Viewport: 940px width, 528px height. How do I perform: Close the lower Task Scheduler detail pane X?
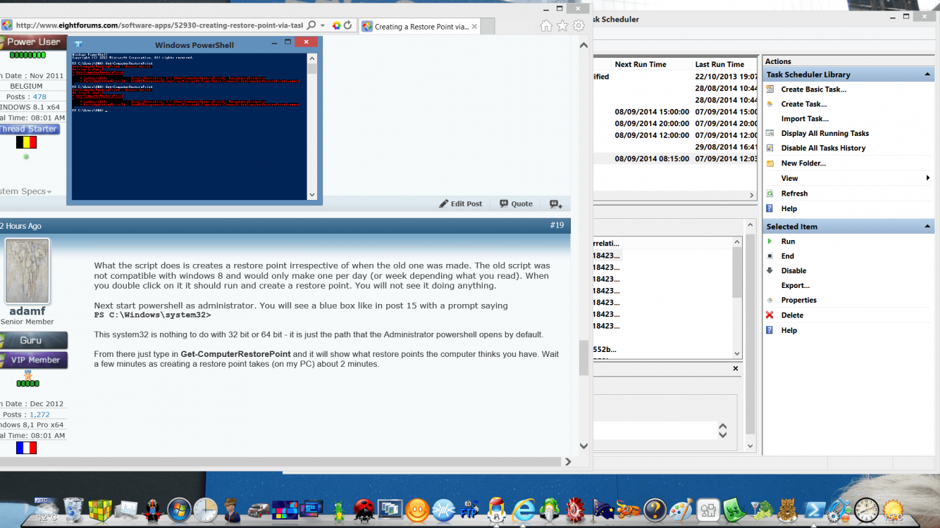(736, 369)
